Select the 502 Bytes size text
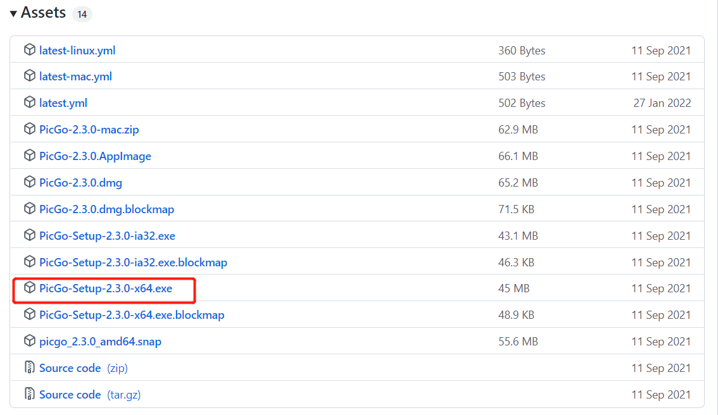Viewport: 718px width, 415px height. 522,103
